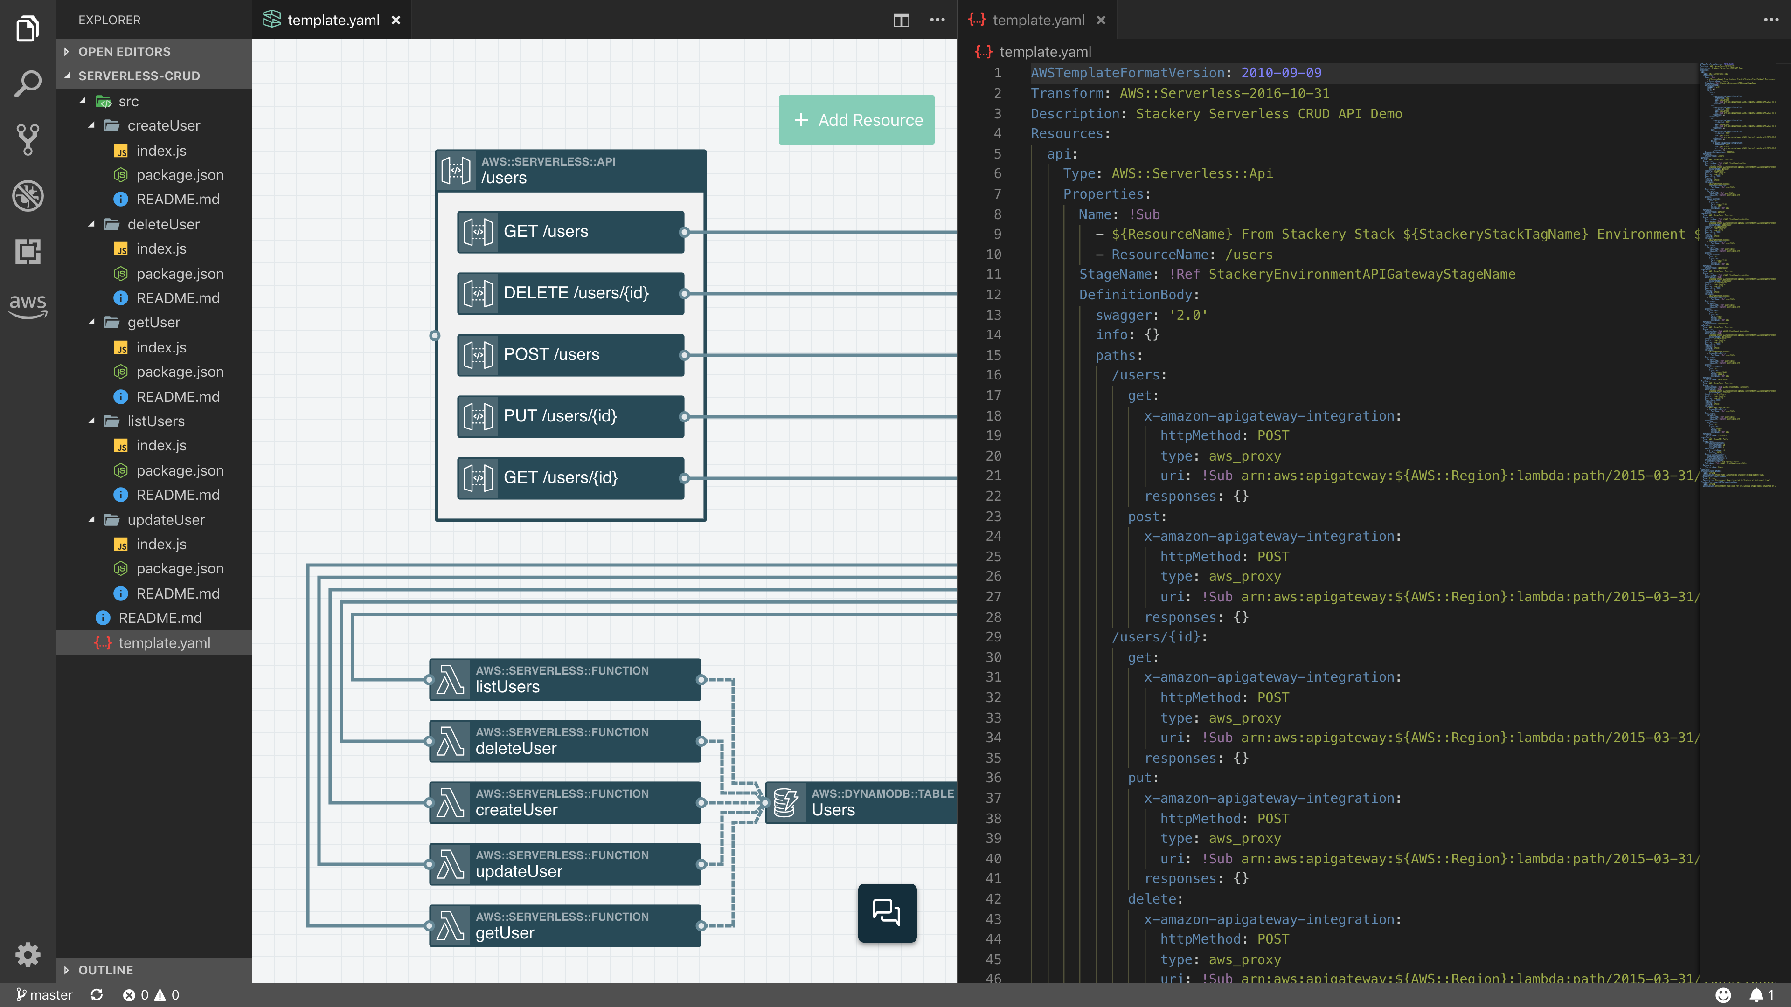
Task: Click the master branch indicator
Action: click(x=44, y=994)
